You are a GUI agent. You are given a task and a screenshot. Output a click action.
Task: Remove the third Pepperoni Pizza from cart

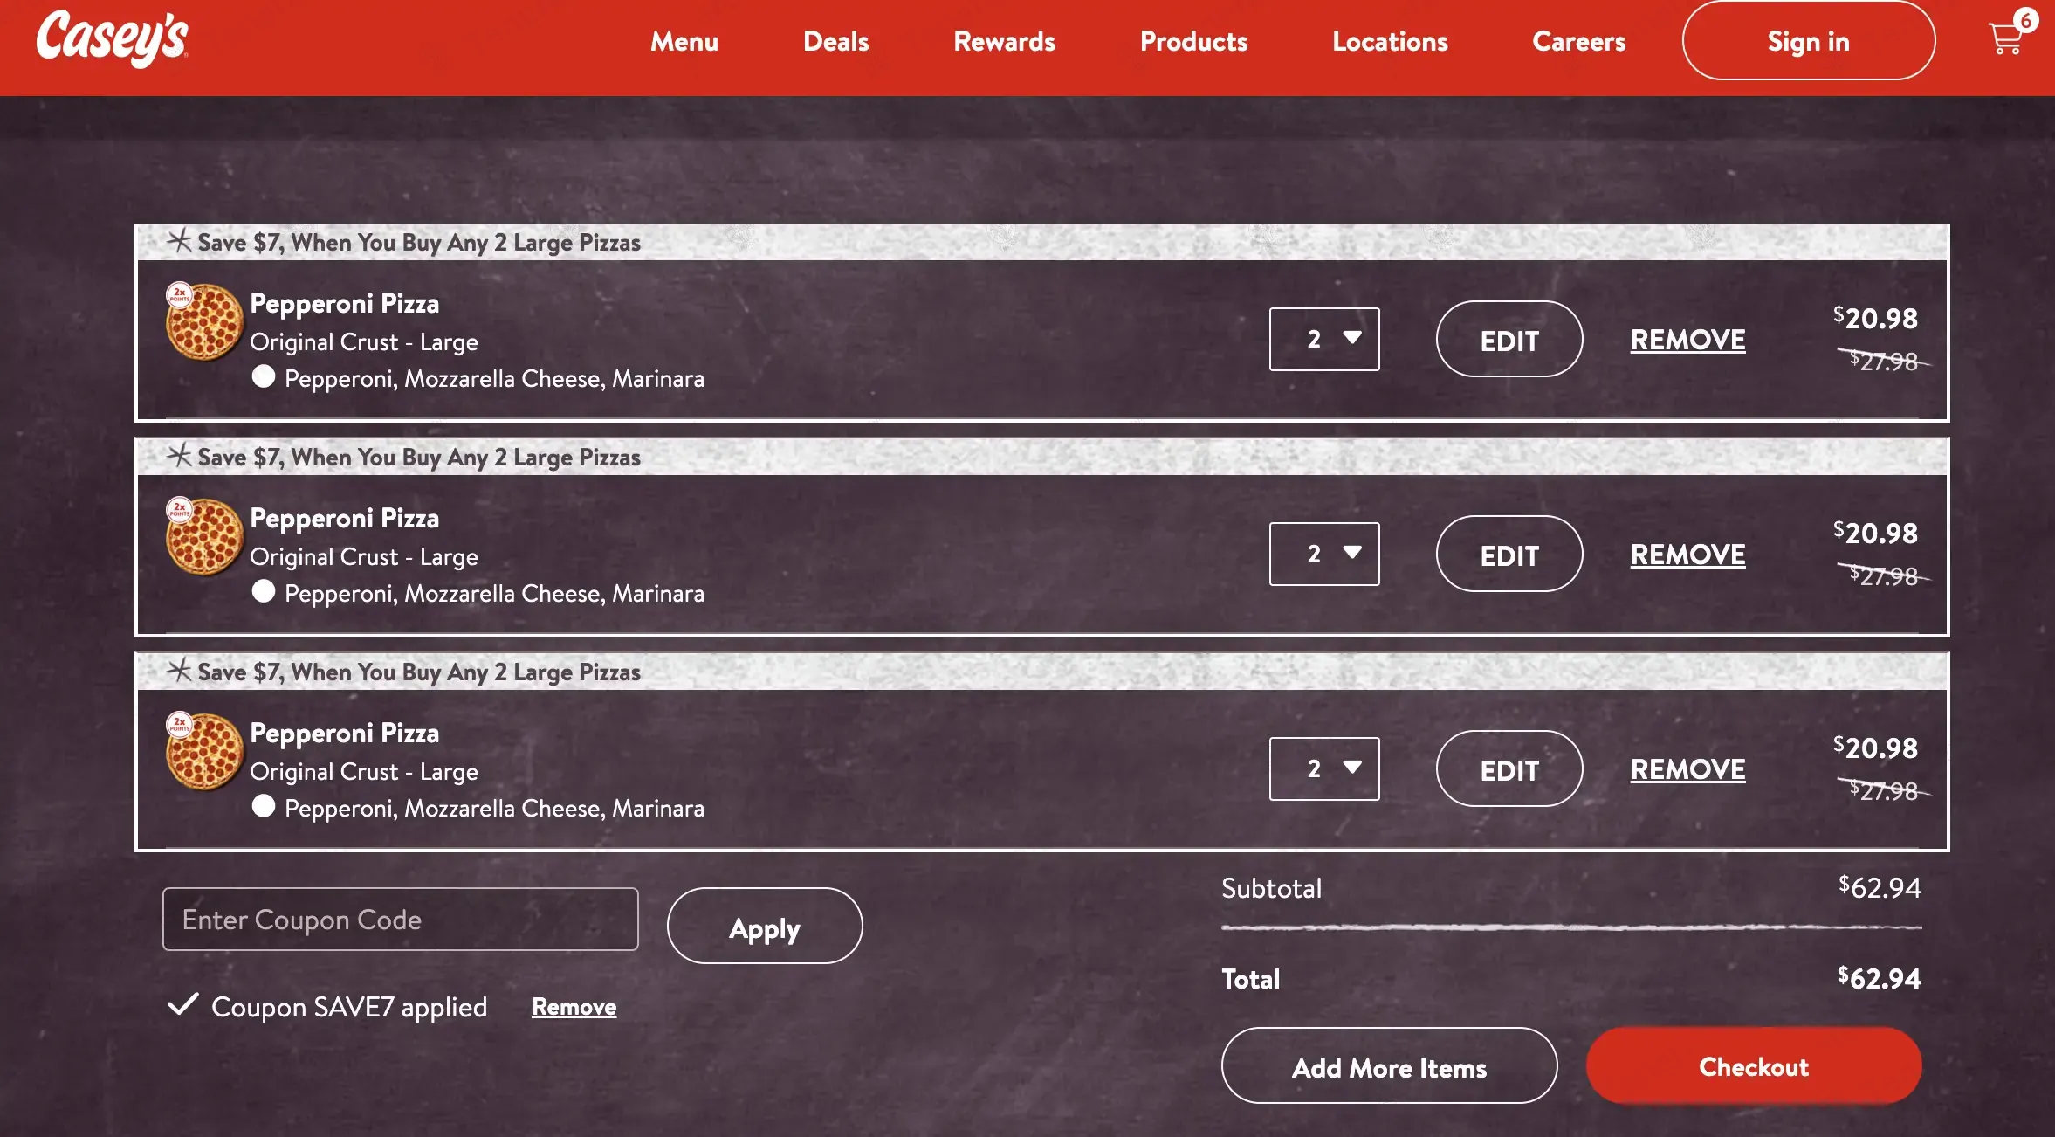click(x=1688, y=769)
